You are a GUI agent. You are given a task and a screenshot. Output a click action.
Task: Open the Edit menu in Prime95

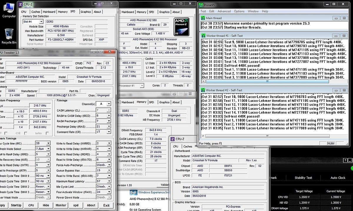pos(212,11)
